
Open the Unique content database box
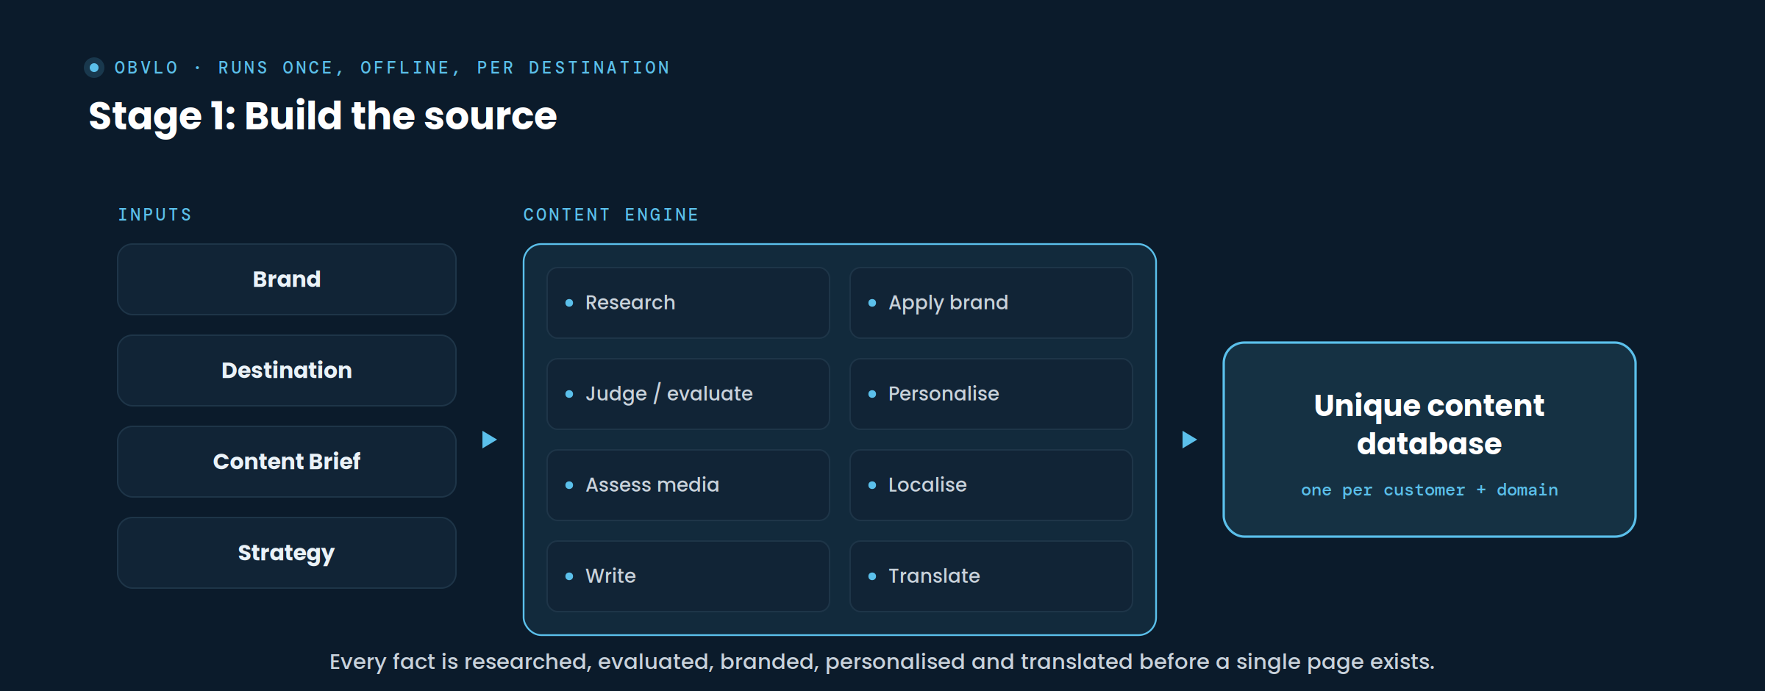[x=1430, y=440]
